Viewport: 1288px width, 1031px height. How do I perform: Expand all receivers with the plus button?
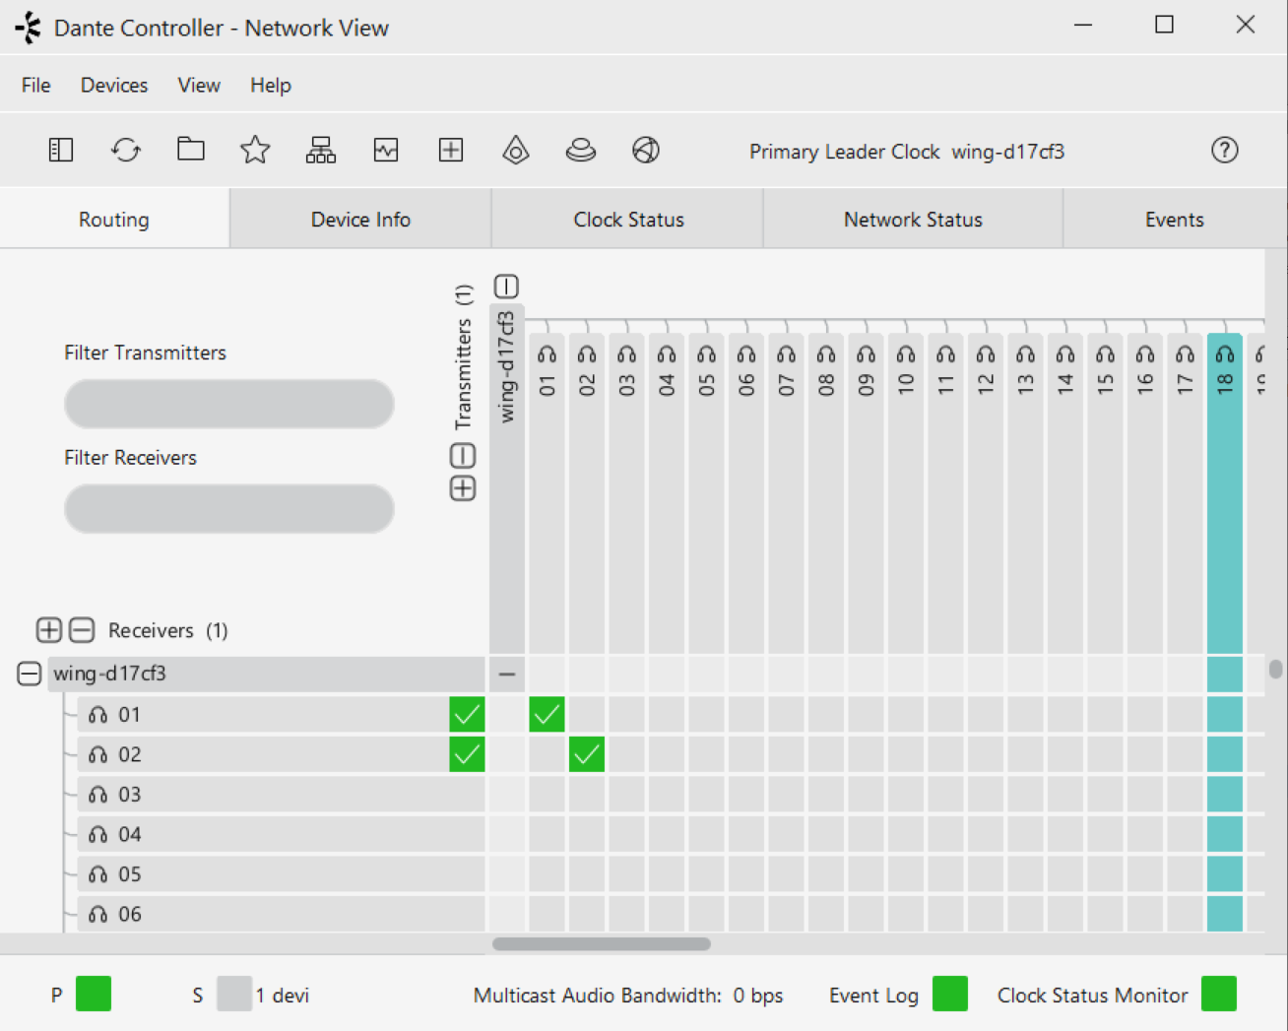point(48,630)
